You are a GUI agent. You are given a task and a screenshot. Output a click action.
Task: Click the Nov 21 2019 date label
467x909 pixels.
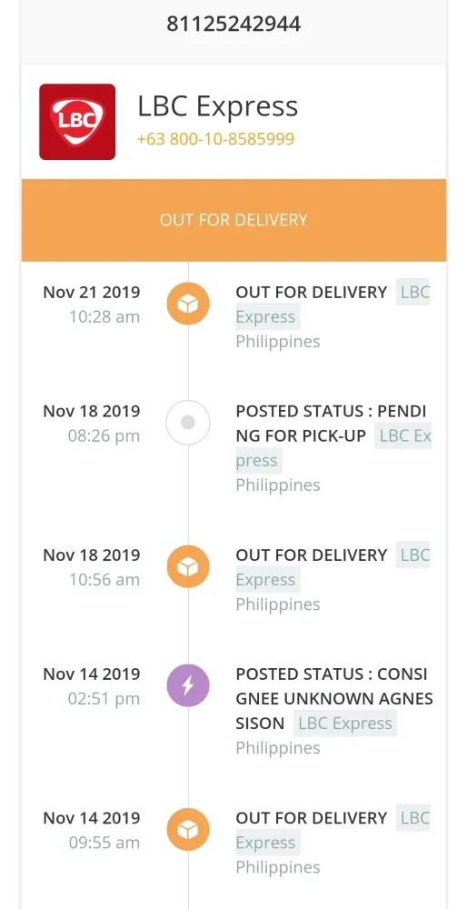[x=92, y=292]
